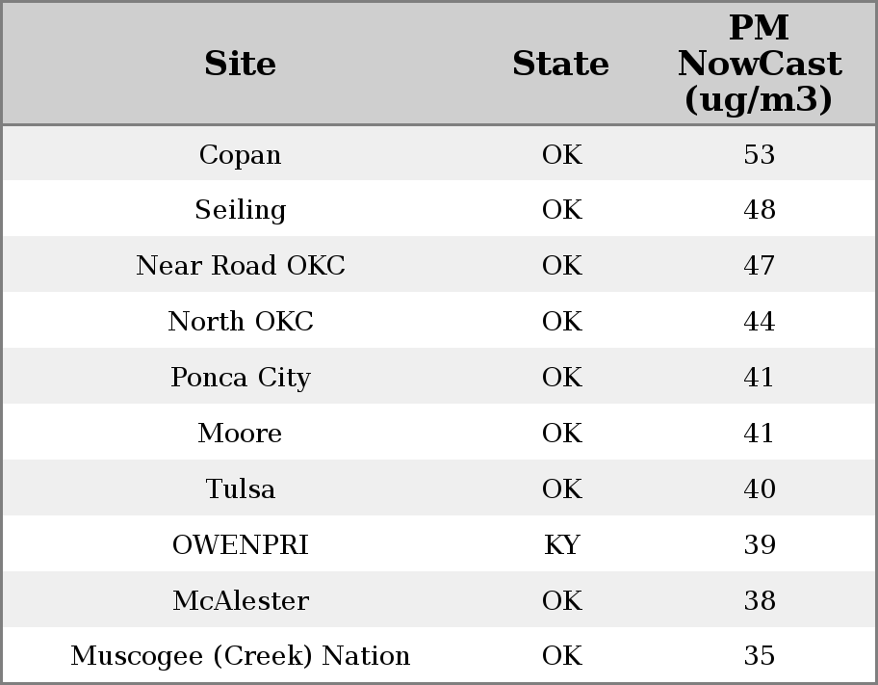Click the North OKC site name
This screenshot has width=878, height=685.
(x=240, y=322)
